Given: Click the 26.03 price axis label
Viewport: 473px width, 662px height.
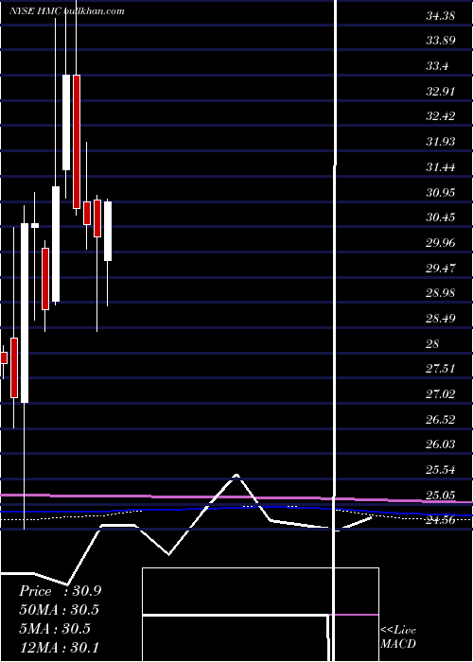Looking at the screenshot, I should 441,444.
